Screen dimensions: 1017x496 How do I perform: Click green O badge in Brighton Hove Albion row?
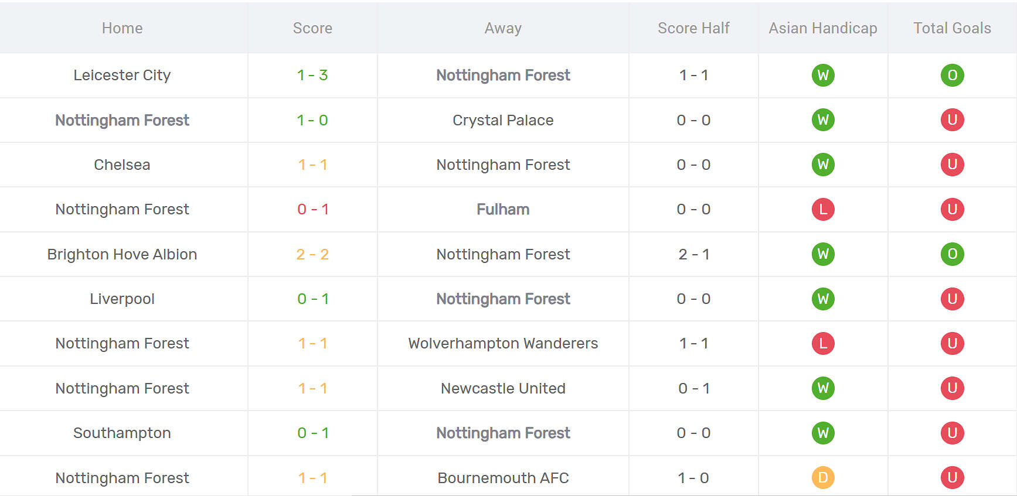coord(952,254)
